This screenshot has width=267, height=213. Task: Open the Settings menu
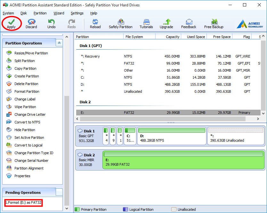77,13
